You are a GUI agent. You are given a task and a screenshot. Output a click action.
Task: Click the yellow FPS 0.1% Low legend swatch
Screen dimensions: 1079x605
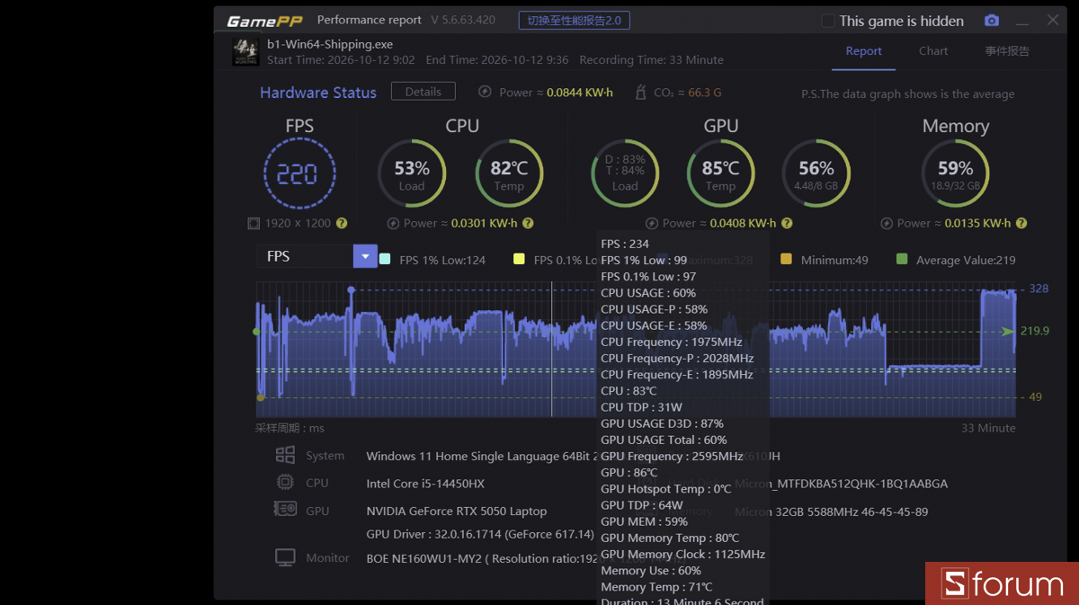coord(519,259)
